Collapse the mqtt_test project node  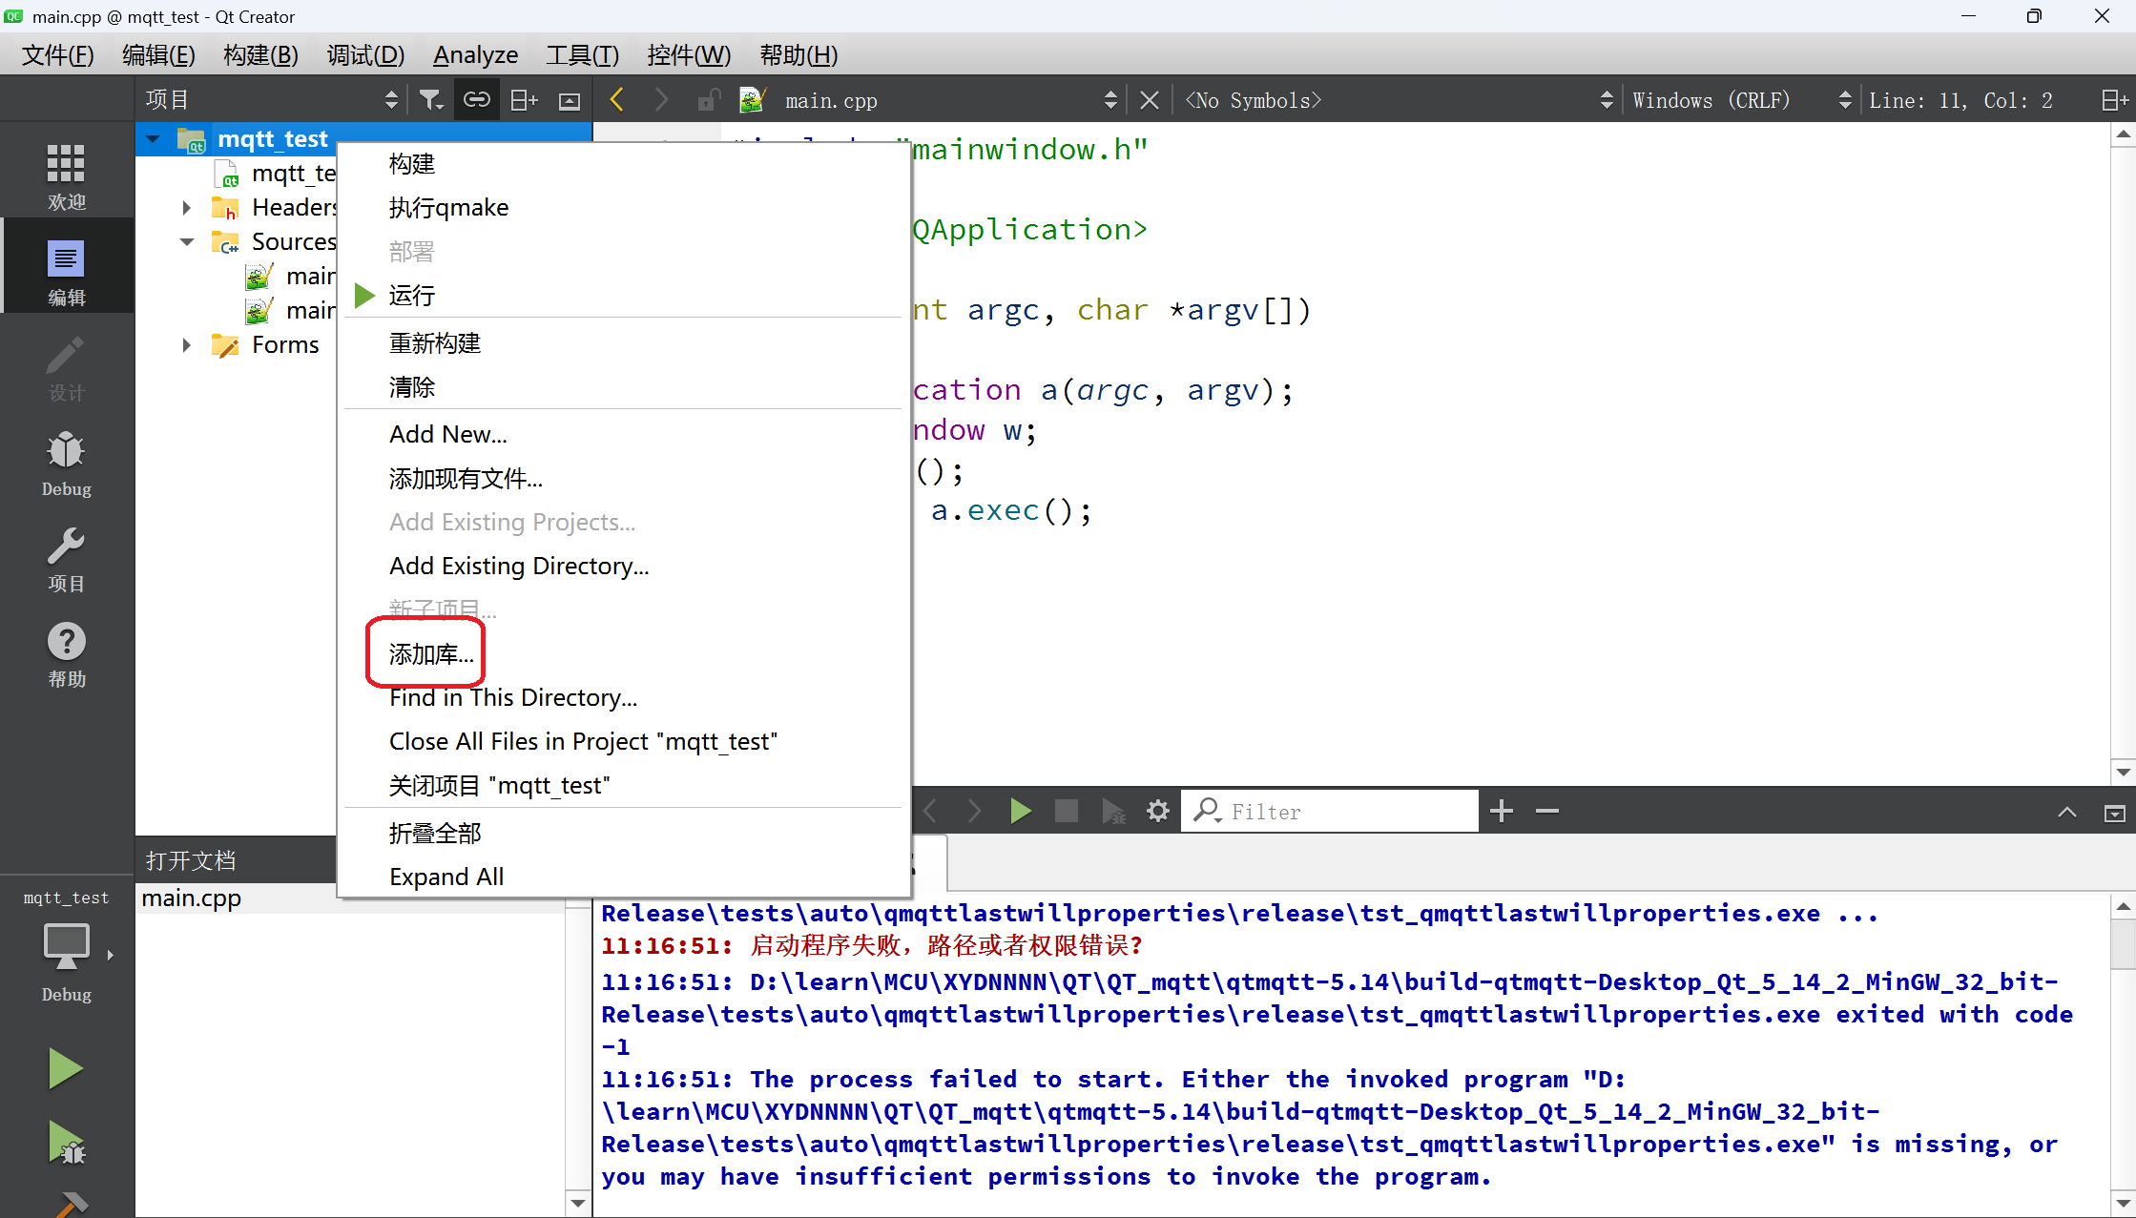pos(153,139)
